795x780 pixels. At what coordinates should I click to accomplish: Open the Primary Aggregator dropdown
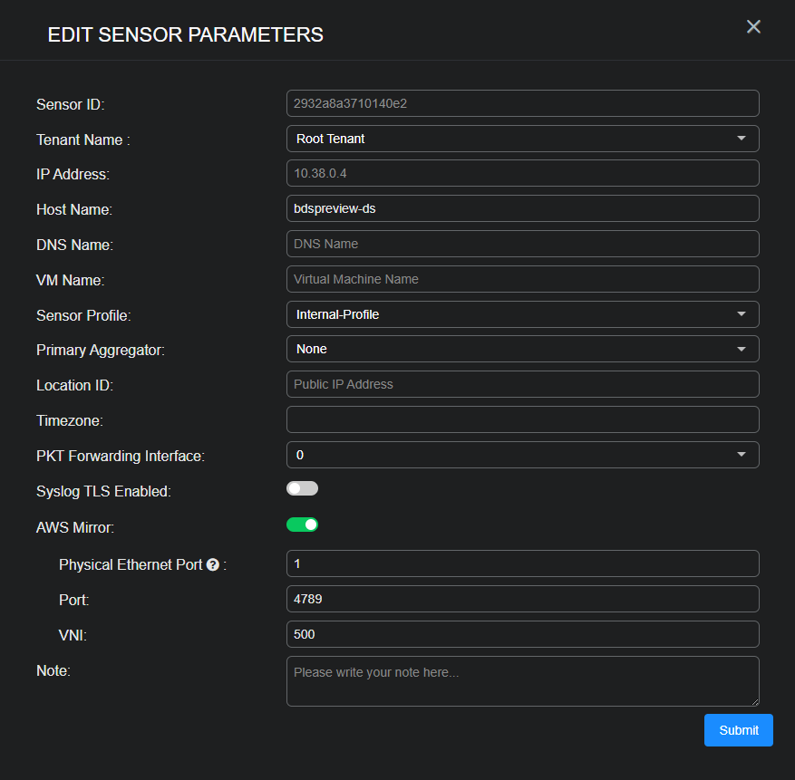tap(522, 349)
